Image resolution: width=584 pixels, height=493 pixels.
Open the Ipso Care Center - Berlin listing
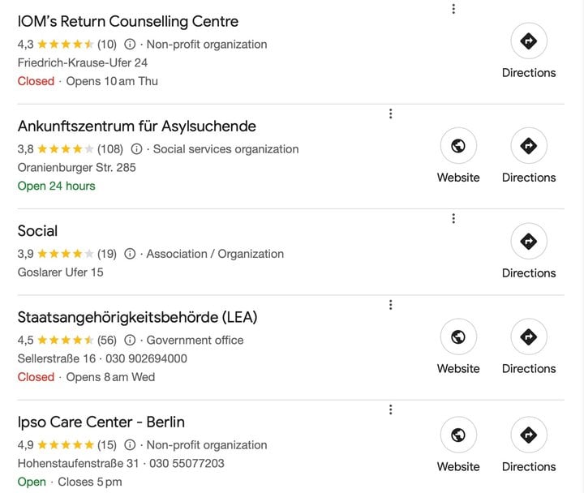[101, 422]
